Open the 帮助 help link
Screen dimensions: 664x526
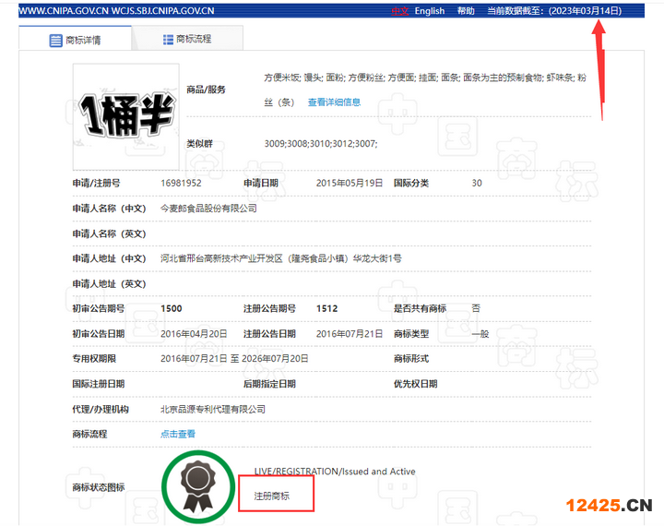(x=466, y=11)
